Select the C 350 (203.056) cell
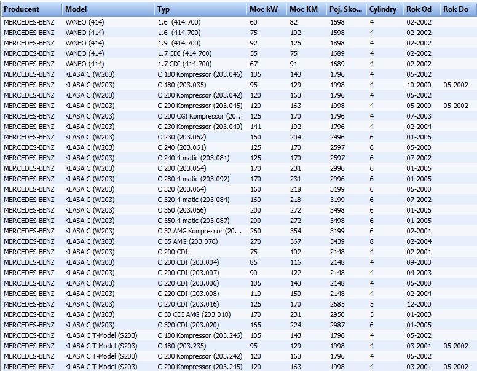The image size is (477, 371). (181, 210)
